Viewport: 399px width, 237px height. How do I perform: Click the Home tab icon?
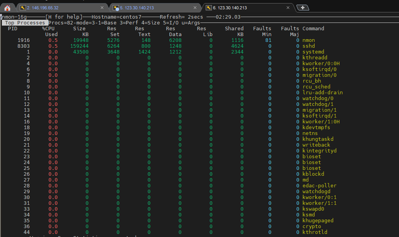pos(7,8)
